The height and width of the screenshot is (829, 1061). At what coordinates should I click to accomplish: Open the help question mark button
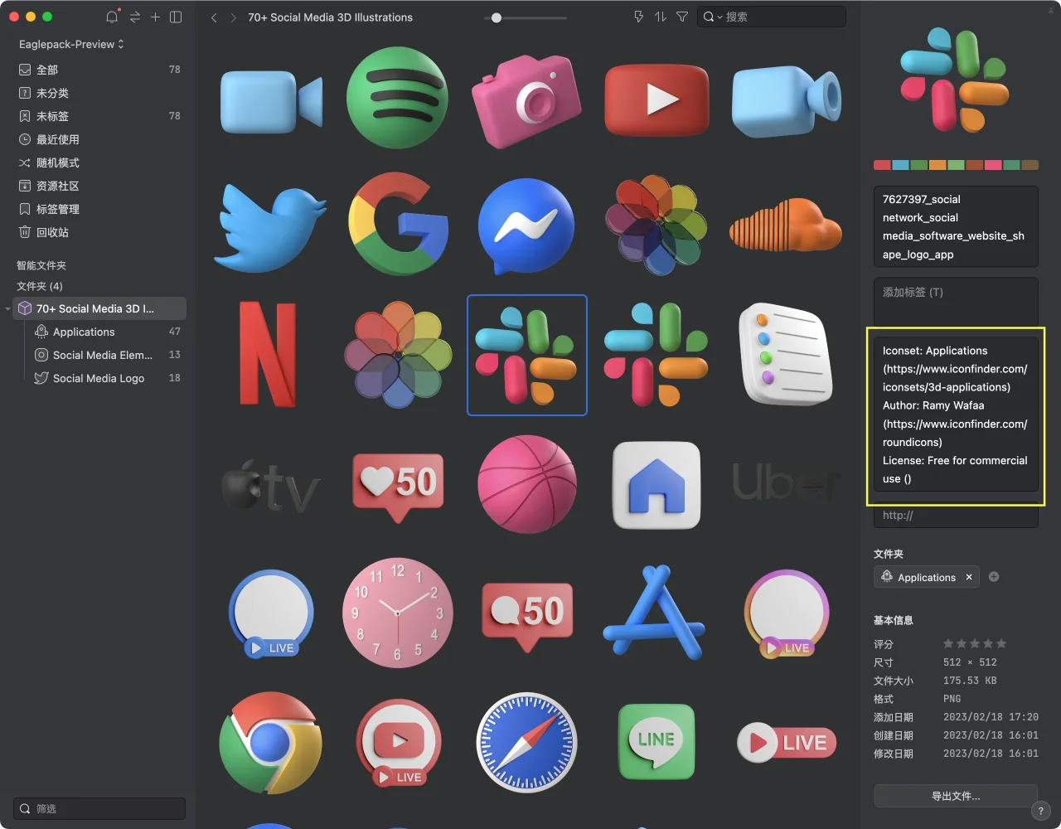1040,811
